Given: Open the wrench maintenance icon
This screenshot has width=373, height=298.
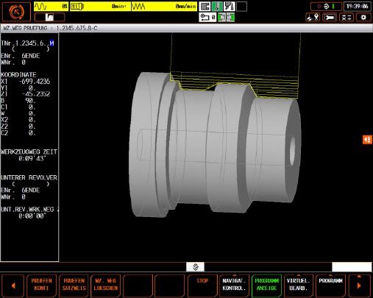Looking at the screenshot, I should point(330,18).
